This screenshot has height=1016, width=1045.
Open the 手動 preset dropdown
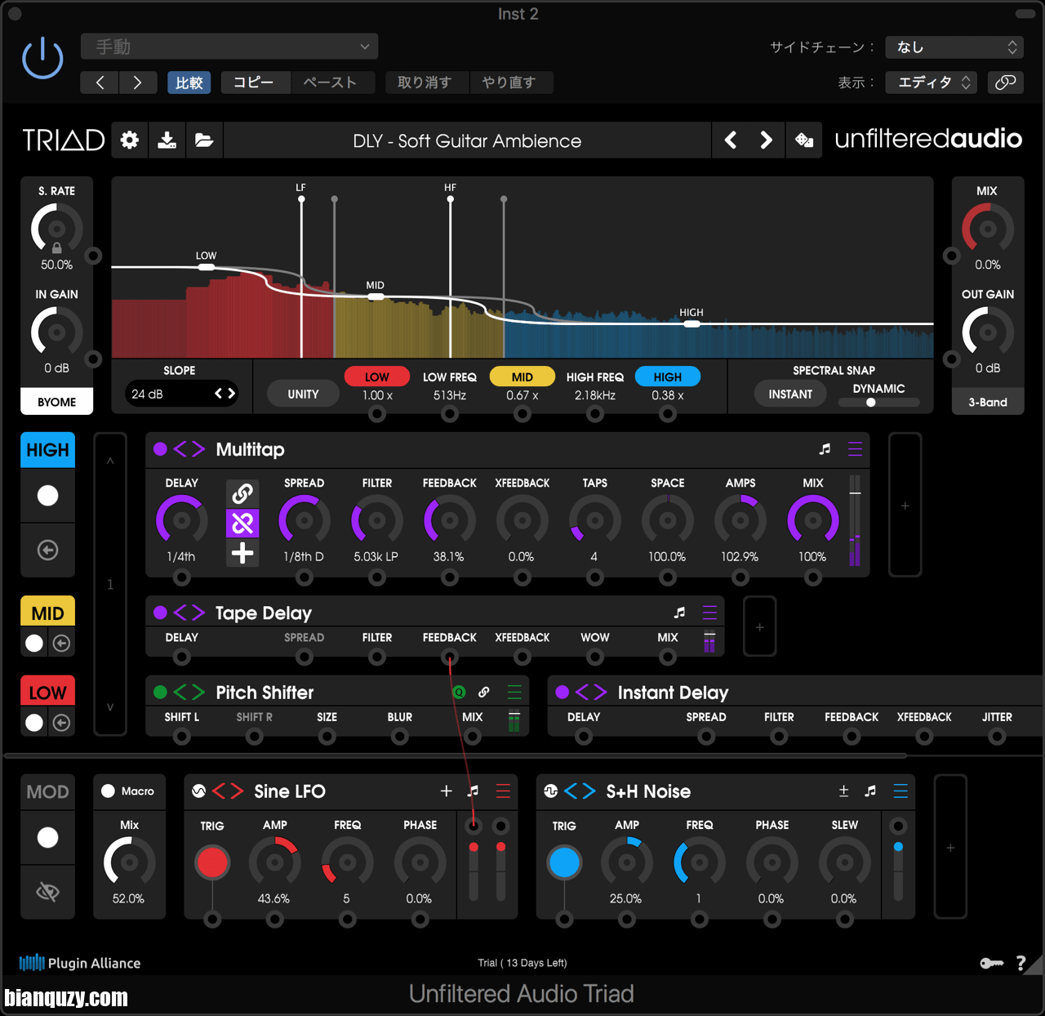pyautogui.click(x=229, y=47)
